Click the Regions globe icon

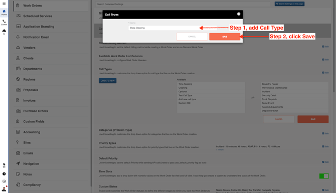tap(18, 79)
